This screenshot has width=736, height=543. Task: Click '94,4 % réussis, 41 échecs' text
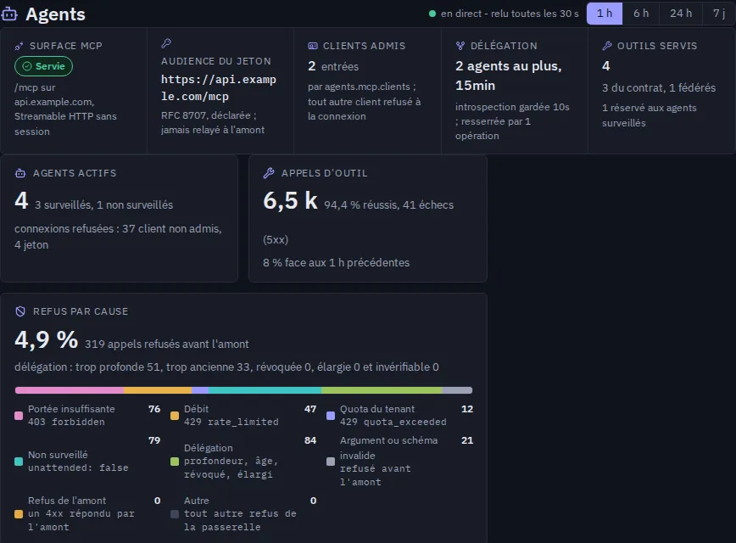point(388,204)
